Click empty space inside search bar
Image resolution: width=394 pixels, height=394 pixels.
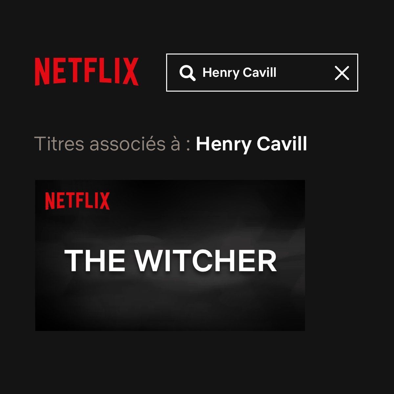[x=305, y=73]
